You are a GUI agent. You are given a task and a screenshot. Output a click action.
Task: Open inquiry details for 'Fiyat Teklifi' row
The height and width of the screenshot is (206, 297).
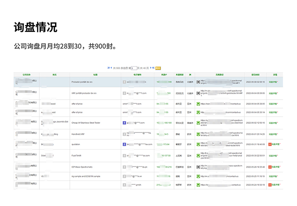click(x=273, y=156)
